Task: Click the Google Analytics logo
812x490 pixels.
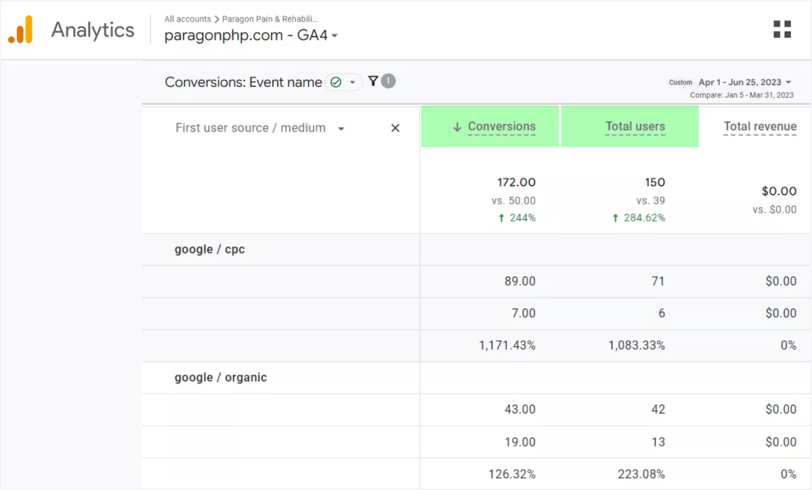Action: [x=20, y=30]
